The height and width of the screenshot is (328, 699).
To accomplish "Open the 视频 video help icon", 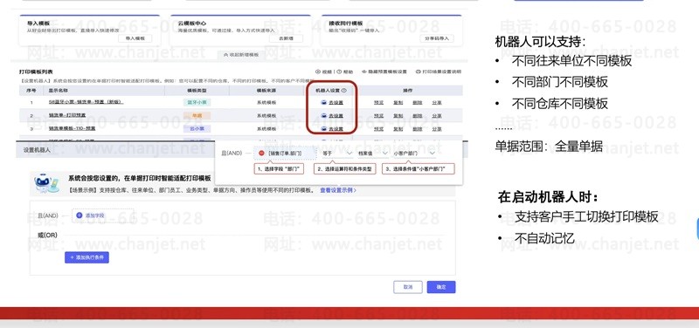I will tap(318, 72).
